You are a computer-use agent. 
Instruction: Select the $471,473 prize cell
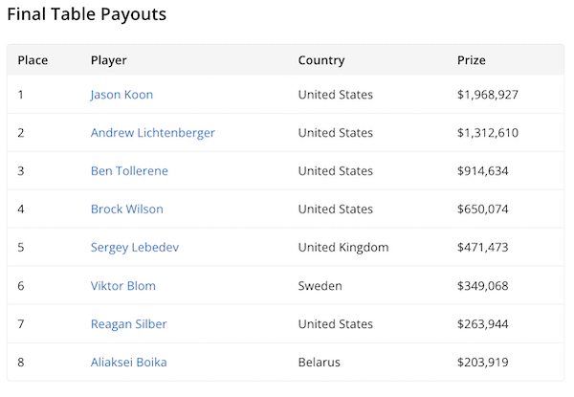tap(483, 248)
